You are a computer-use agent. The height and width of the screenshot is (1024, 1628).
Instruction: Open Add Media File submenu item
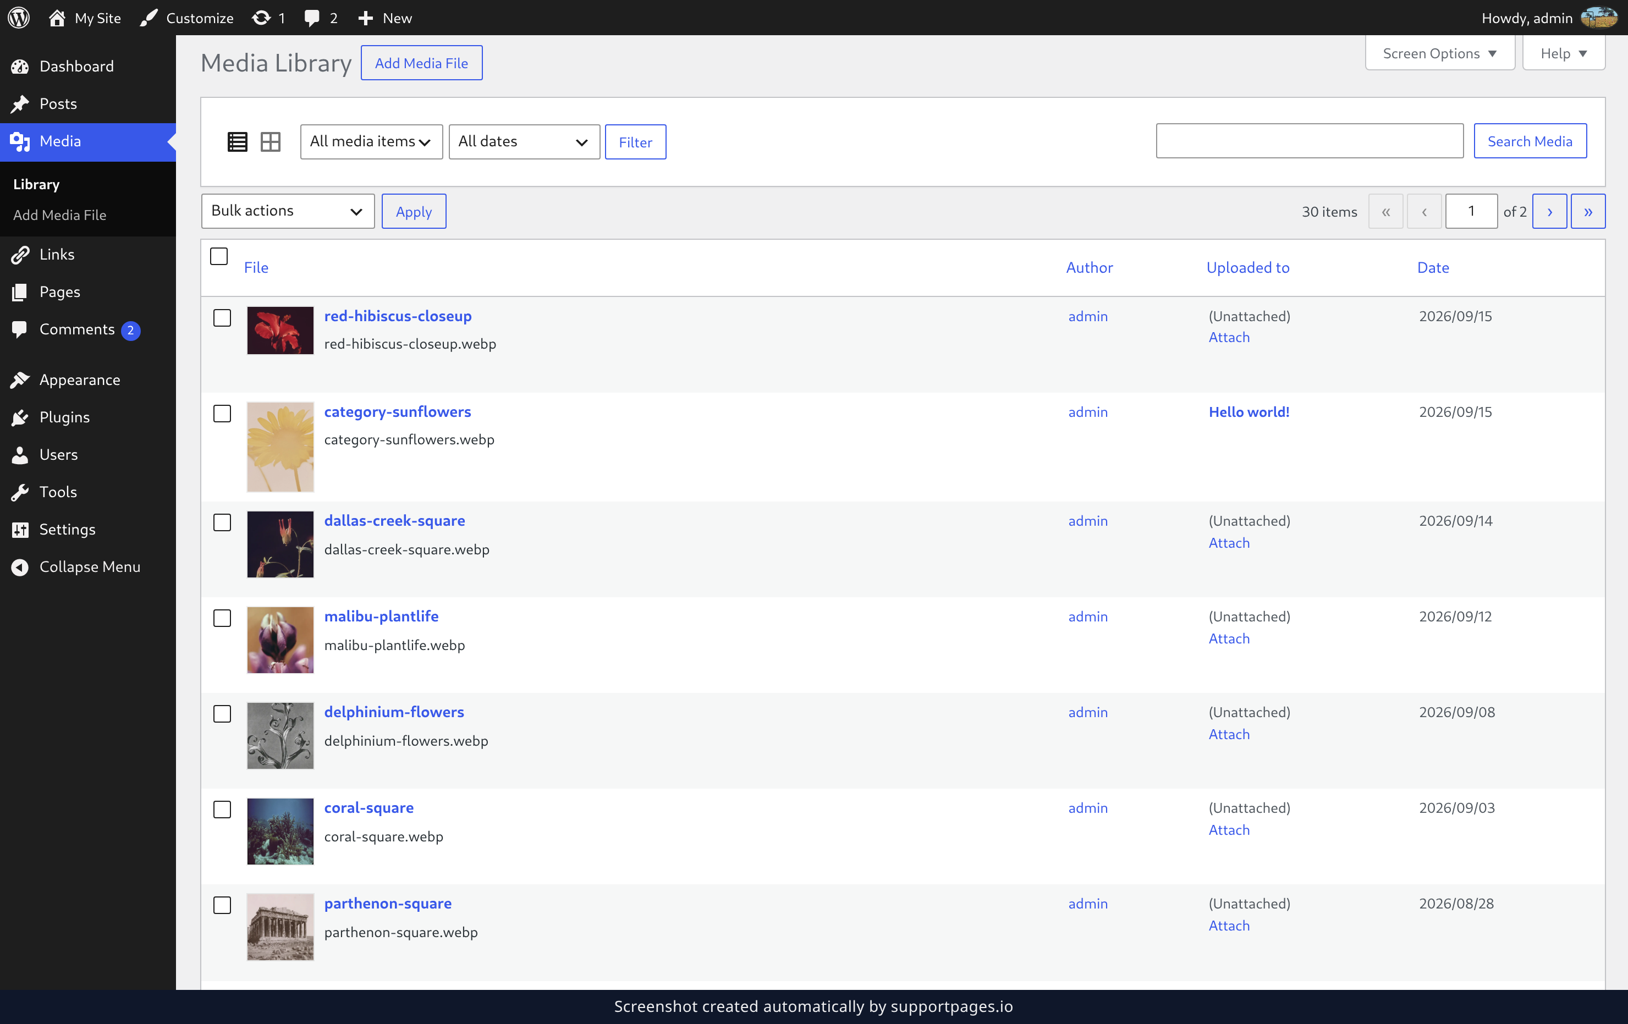tap(59, 215)
